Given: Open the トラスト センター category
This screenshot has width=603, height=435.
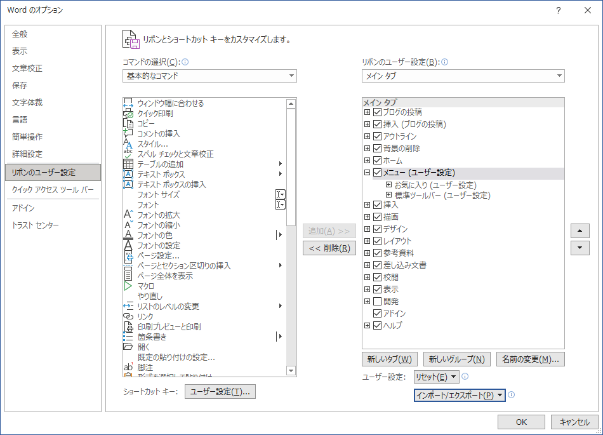Looking at the screenshot, I should (x=53, y=225).
